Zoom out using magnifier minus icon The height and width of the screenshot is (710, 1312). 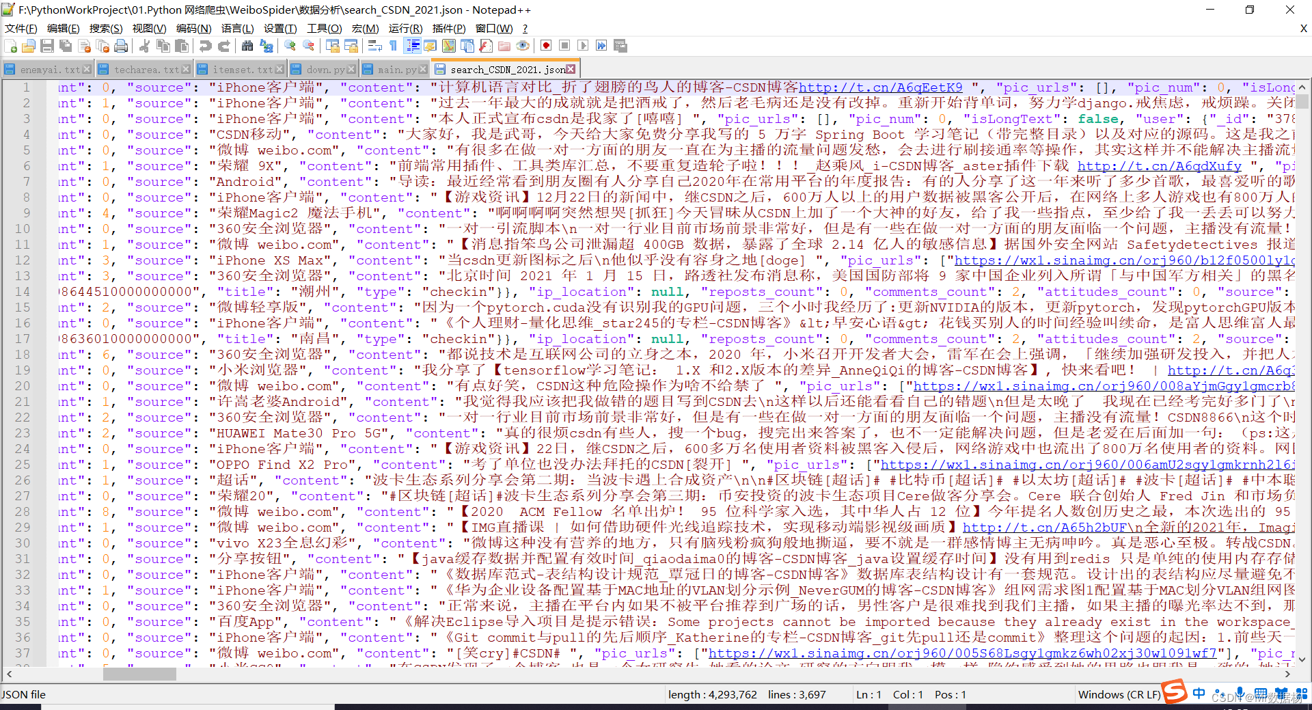(x=309, y=46)
